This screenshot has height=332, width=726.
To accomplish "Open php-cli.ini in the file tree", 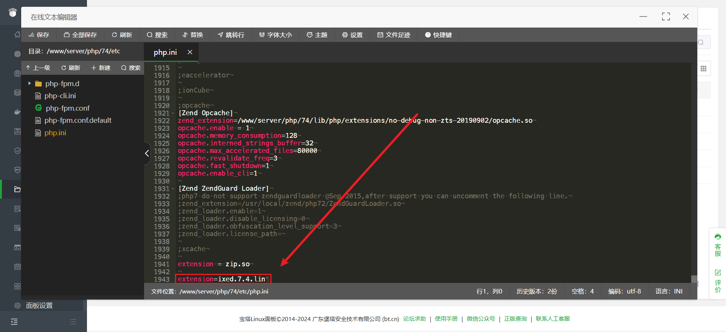I will coord(60,96).
